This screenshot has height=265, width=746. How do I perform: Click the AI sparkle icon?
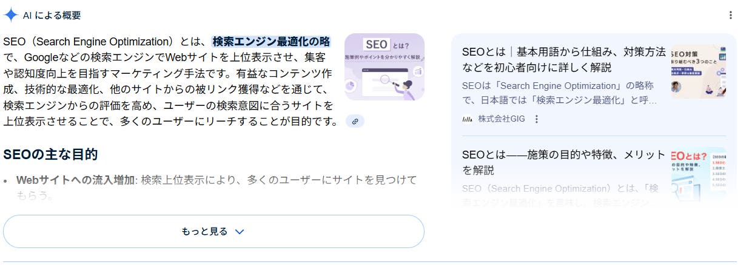click(x=10, y=15)
